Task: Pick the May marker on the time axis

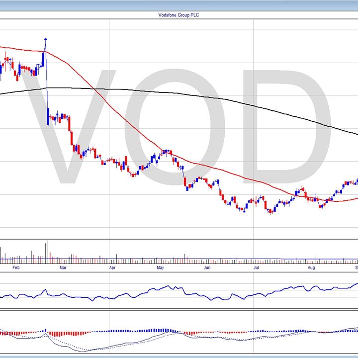Action: [160, 268]
